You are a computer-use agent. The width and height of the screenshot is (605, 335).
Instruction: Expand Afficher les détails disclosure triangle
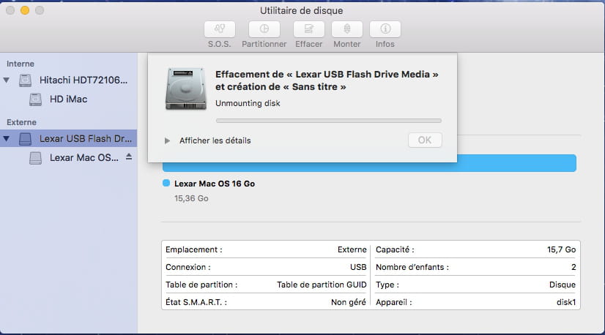pos(167,140)
